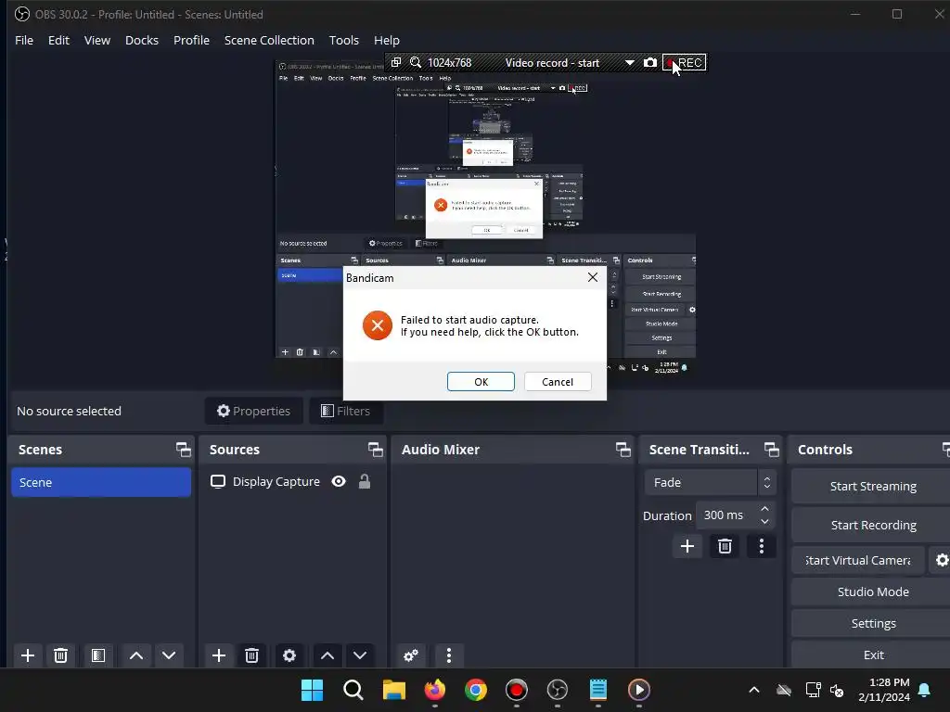Click Cancel in the Bandicam dialog

[558, 381]
